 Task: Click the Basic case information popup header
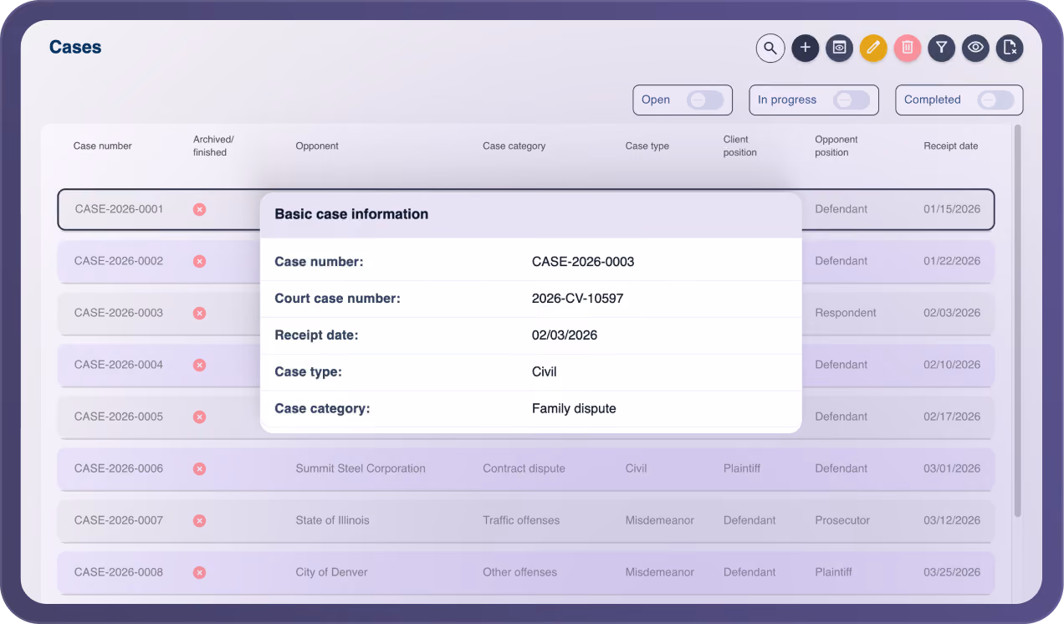coord(531,215)
